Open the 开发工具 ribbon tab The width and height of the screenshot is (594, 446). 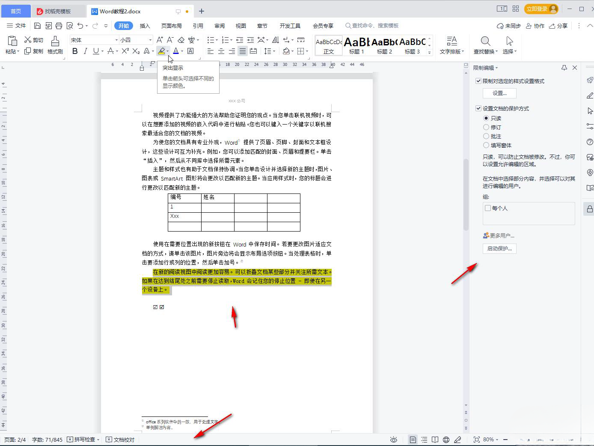click(x=290, y=26)
